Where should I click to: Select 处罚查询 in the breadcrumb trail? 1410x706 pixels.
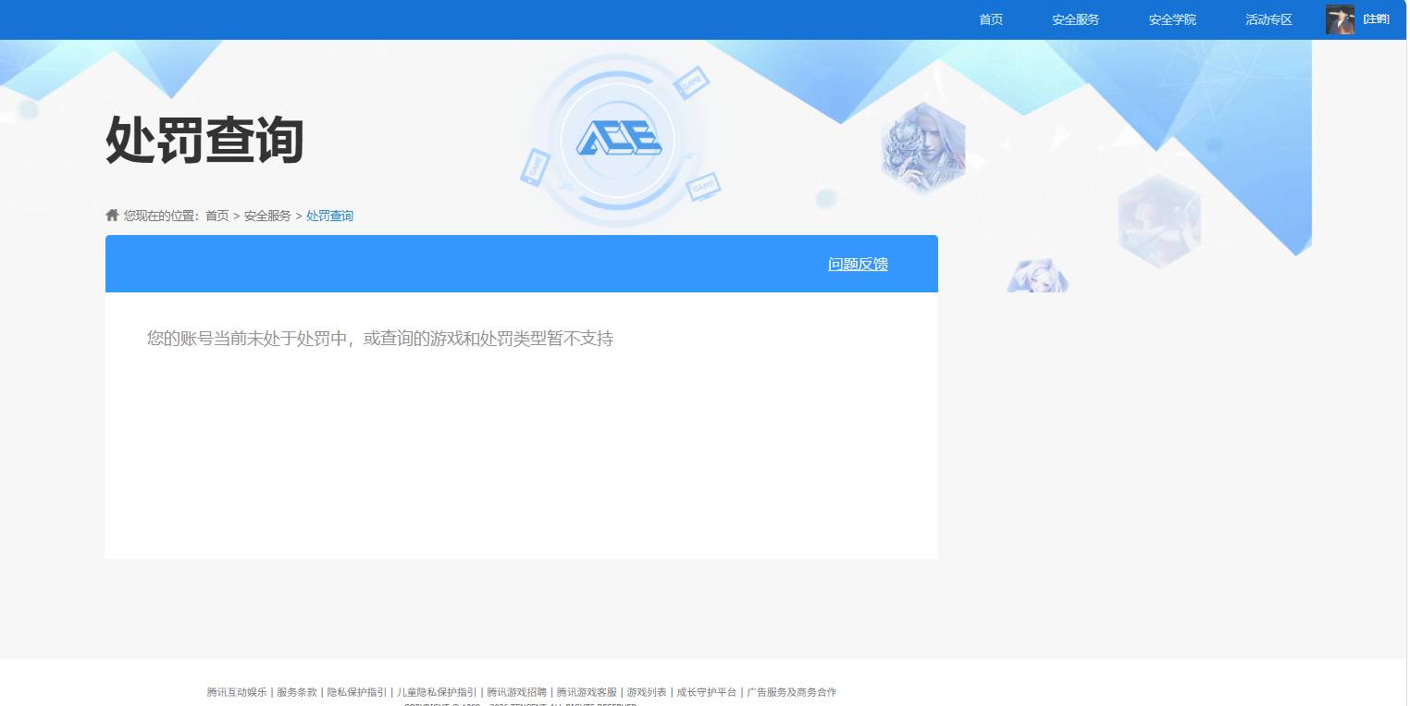tap(329, 216)
